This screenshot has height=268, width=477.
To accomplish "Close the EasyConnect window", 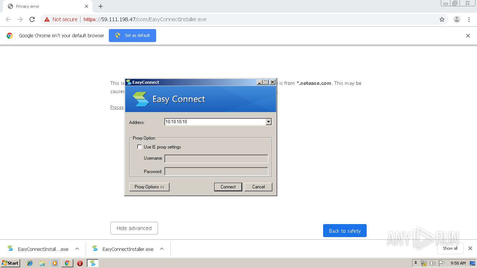I will click(272, 82).
